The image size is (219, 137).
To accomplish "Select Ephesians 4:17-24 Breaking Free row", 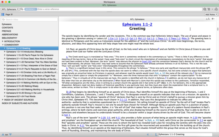I will tap(31, 76).
